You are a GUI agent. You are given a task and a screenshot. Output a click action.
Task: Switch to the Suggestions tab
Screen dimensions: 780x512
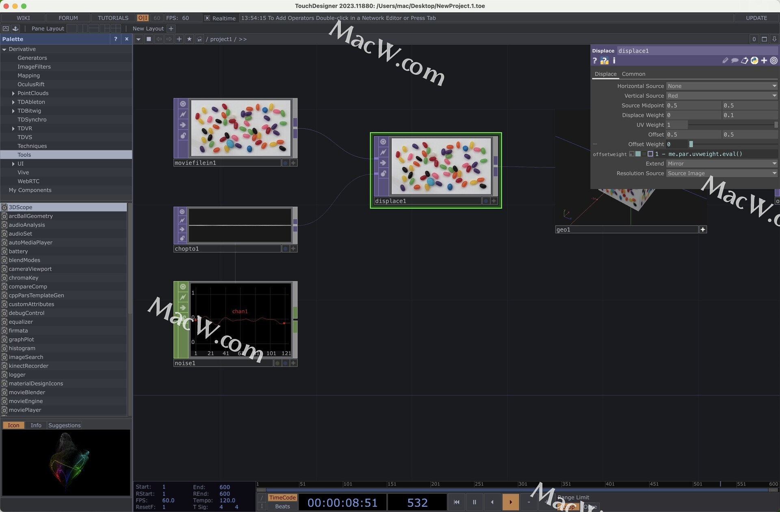64,425
